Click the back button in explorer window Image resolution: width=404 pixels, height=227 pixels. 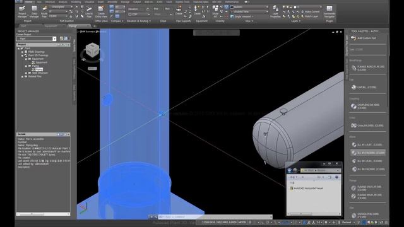tap(290, 170)
